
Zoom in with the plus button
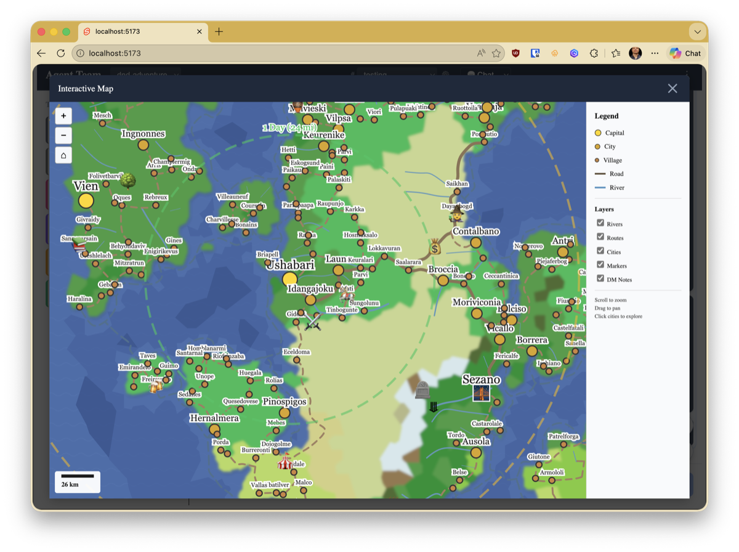click(x=63, y=116)
